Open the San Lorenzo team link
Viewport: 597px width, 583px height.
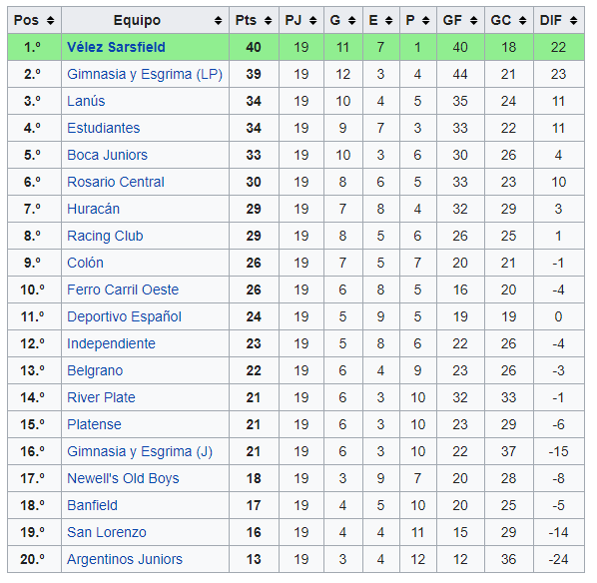[107, 532]
